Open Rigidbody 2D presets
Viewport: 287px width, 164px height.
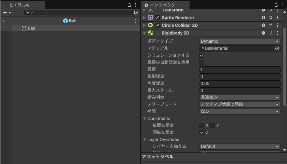coord(270,33)
